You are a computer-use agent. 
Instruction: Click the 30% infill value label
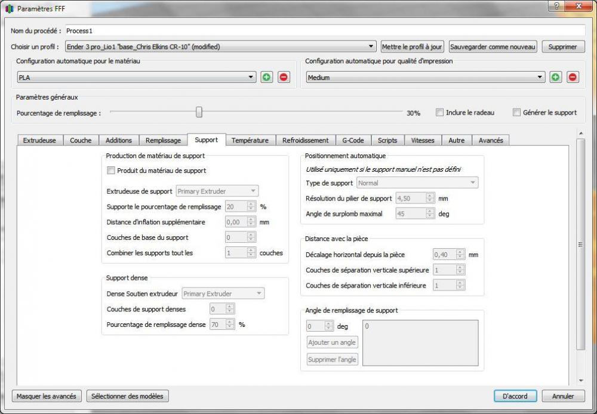coord(413,113)
